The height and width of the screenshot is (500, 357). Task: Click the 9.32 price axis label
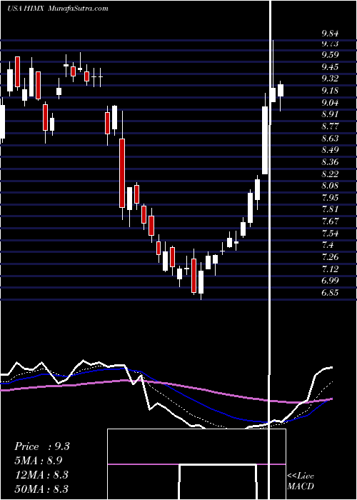tap(330, 79)
